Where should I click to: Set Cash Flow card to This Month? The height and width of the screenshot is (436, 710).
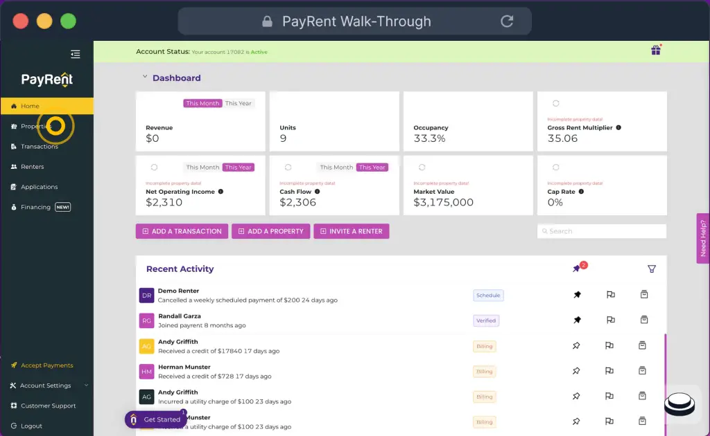point(336,167)
